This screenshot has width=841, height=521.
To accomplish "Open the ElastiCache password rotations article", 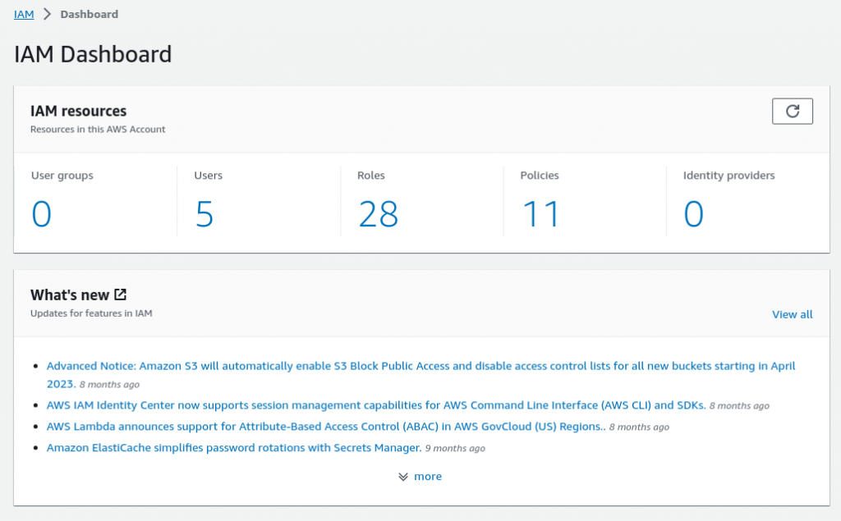I will pos(234,448).
